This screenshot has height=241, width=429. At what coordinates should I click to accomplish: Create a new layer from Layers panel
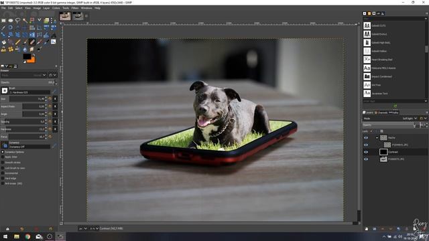(x=367, y=229)
